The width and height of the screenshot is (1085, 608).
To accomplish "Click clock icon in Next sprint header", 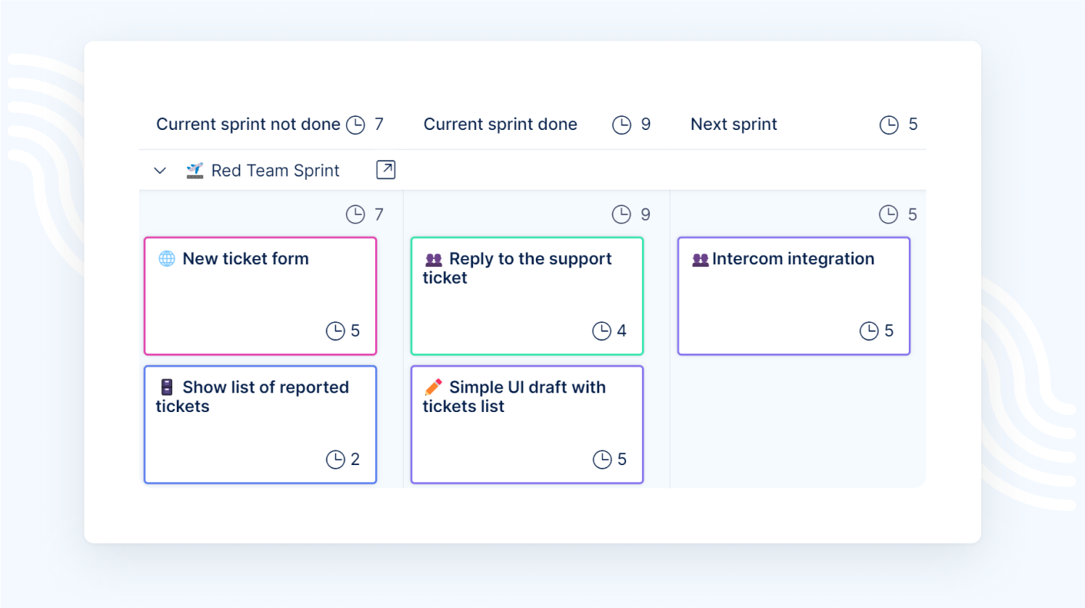I will (x=889, y=125).
